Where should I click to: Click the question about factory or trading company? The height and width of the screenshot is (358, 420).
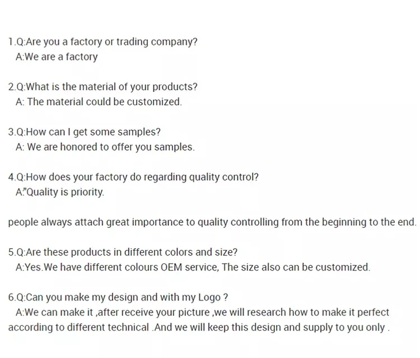(x=102, y=42)
